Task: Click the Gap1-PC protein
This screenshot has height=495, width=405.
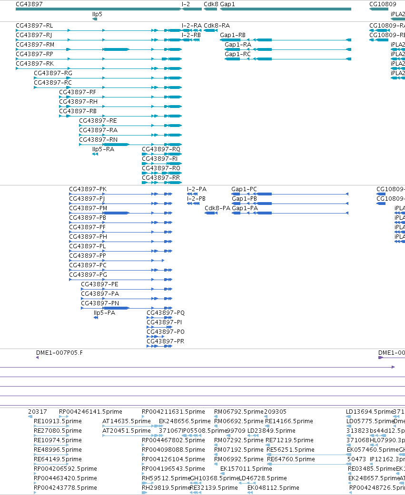Action: coord(290,194)
